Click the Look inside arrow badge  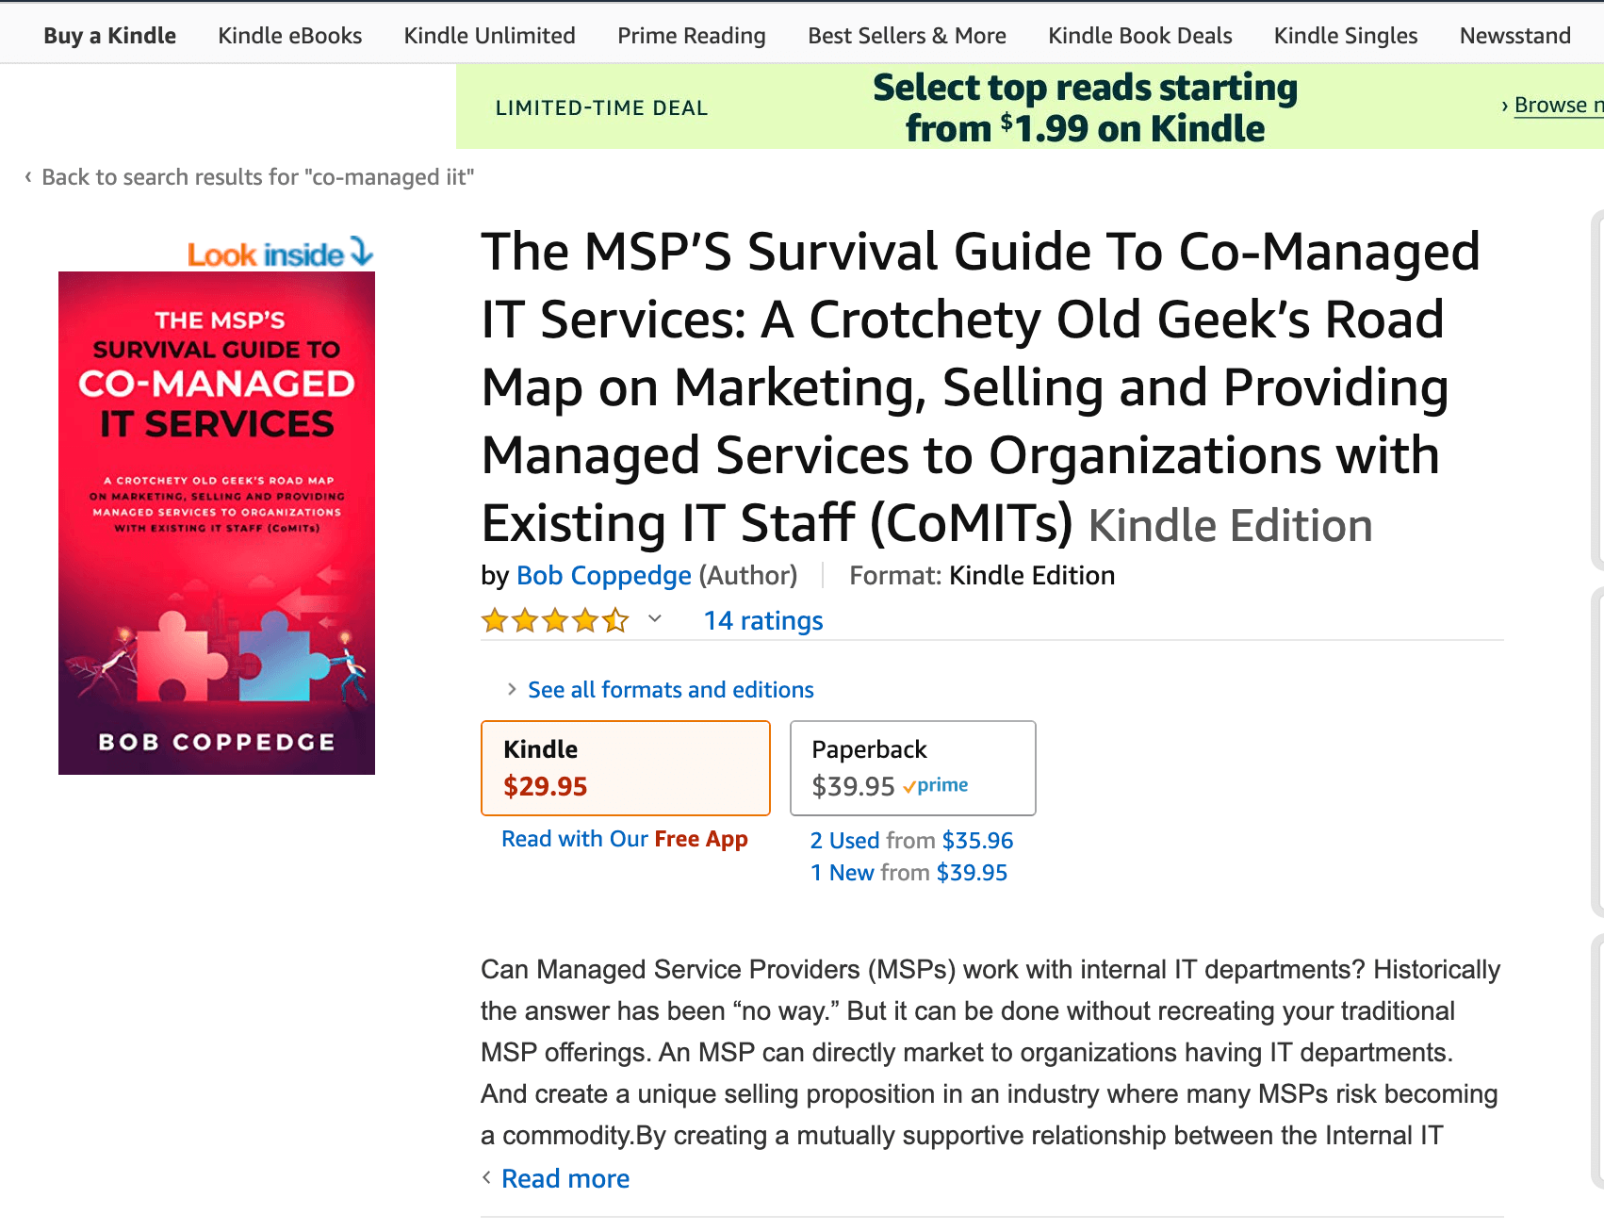click(x=280, y=254)
